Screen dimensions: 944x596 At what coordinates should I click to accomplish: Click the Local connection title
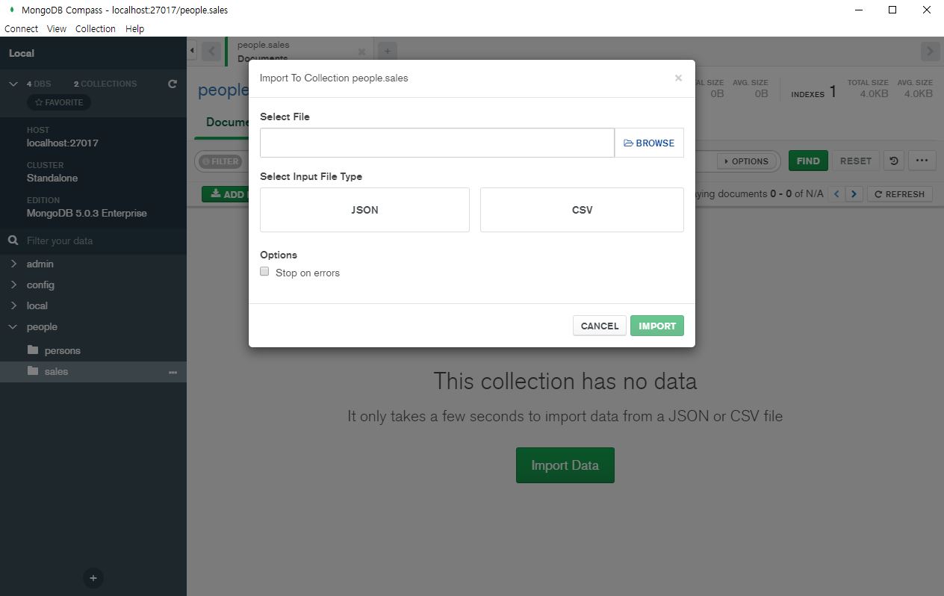coord(22,53)
